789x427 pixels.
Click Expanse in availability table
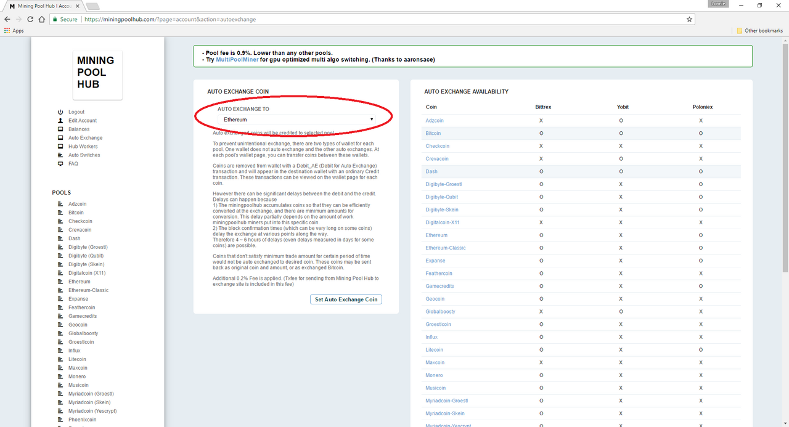click(436, 261)
